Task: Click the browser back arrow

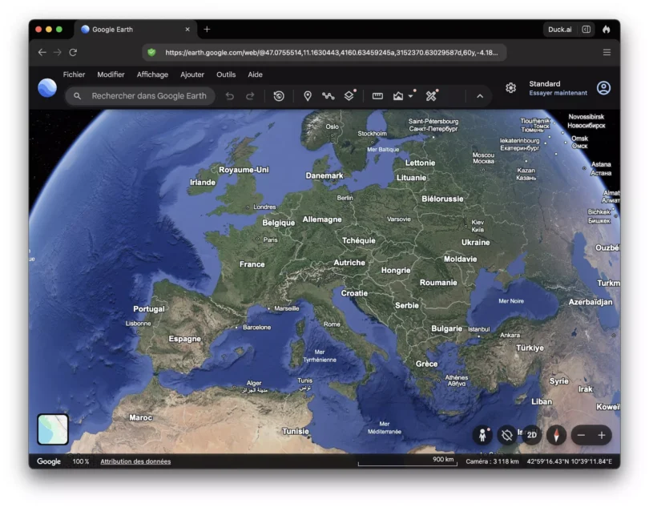Action: coord(42,52)
